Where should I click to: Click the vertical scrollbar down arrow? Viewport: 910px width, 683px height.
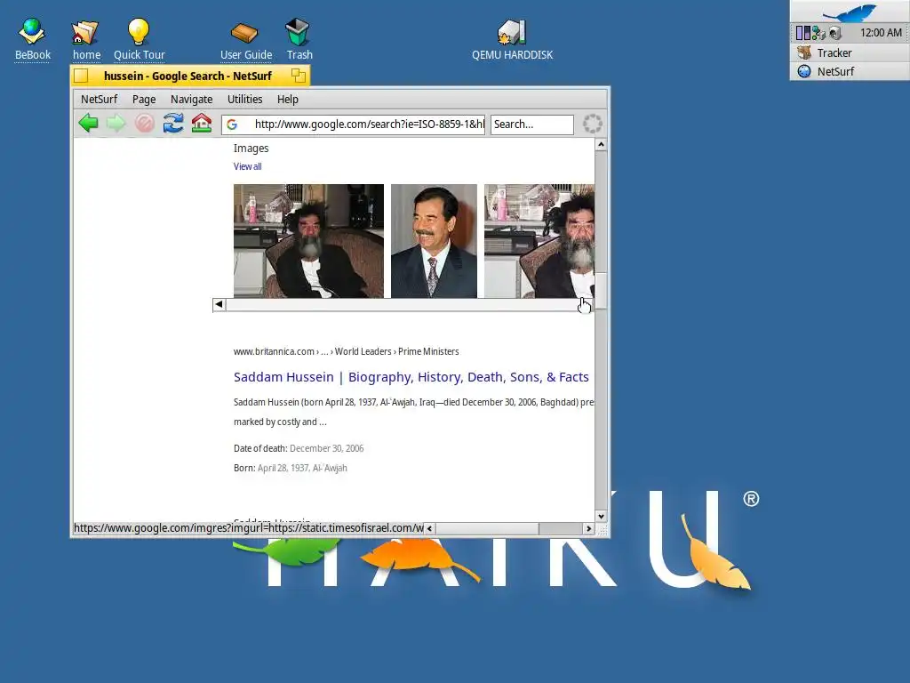(x=601, y=517)
